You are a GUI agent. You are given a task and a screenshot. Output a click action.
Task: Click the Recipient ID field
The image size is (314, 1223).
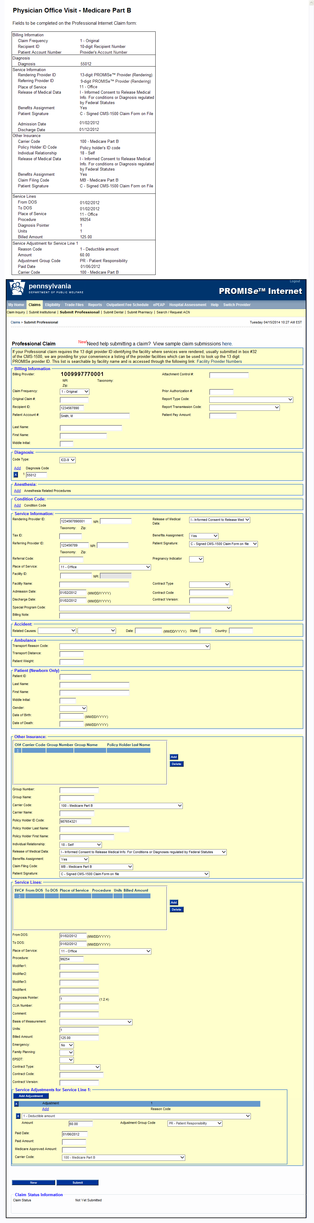(72, 408)
